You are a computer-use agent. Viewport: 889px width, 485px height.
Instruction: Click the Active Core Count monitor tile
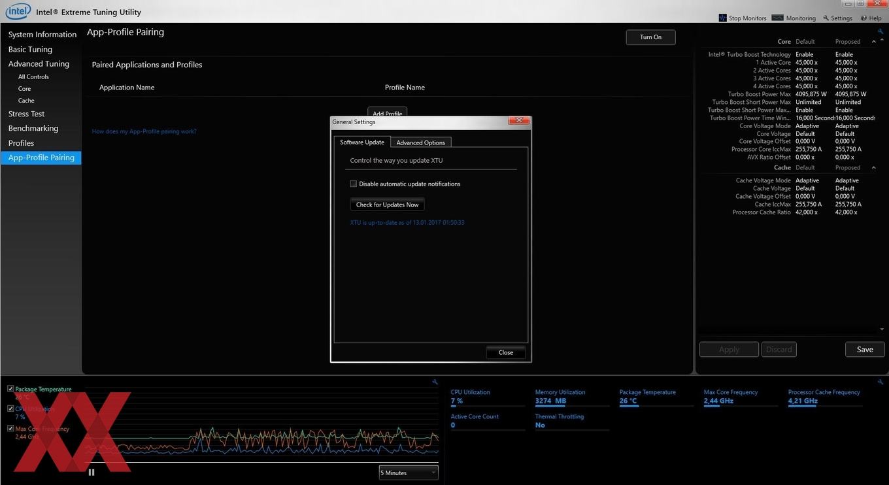point(488,421)
